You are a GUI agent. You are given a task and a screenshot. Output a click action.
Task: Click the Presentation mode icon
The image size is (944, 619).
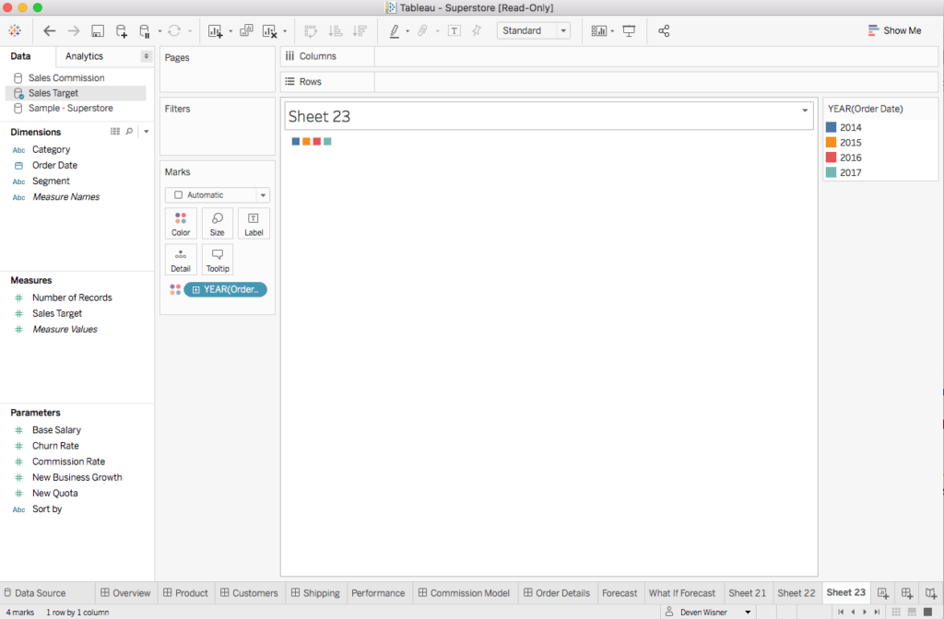[629, 30]
